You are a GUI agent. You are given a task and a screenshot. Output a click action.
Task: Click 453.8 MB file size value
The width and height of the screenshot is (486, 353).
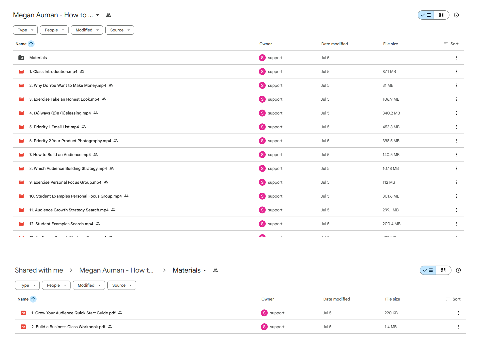pyautogui.click(x=391, y=127)
